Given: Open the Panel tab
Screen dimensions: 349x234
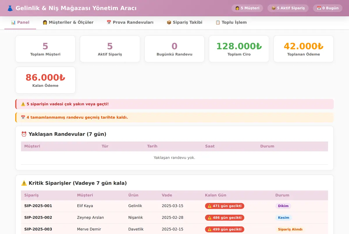Looking at the screenshot, I should (x=20, y=22).
